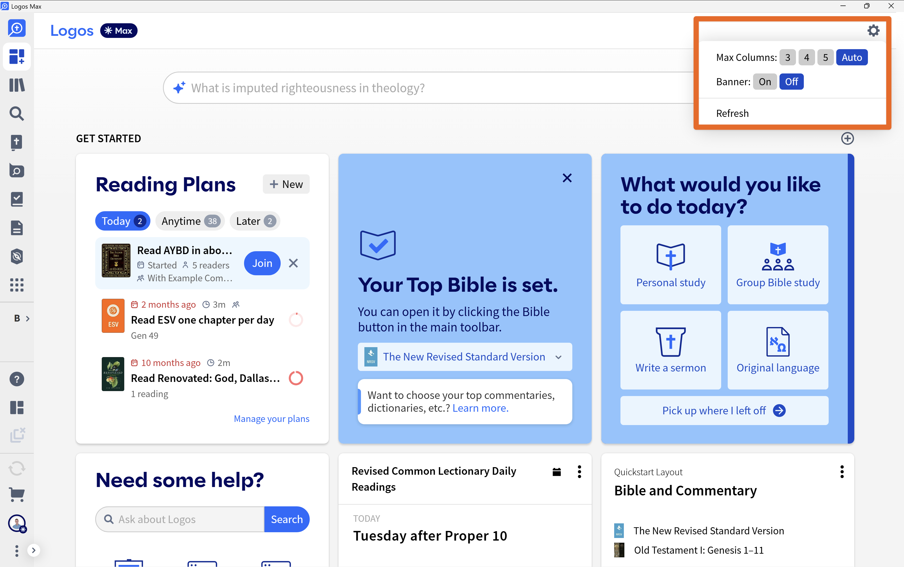
Task: Click the Read Renovated plan progress circle
Action: (296, 378)
